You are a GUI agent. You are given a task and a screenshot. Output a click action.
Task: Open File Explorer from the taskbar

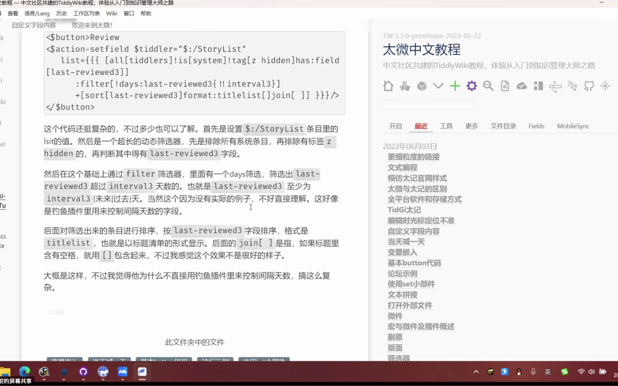(x=5, y=372)
